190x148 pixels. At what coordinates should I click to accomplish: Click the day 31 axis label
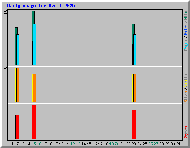178,144
